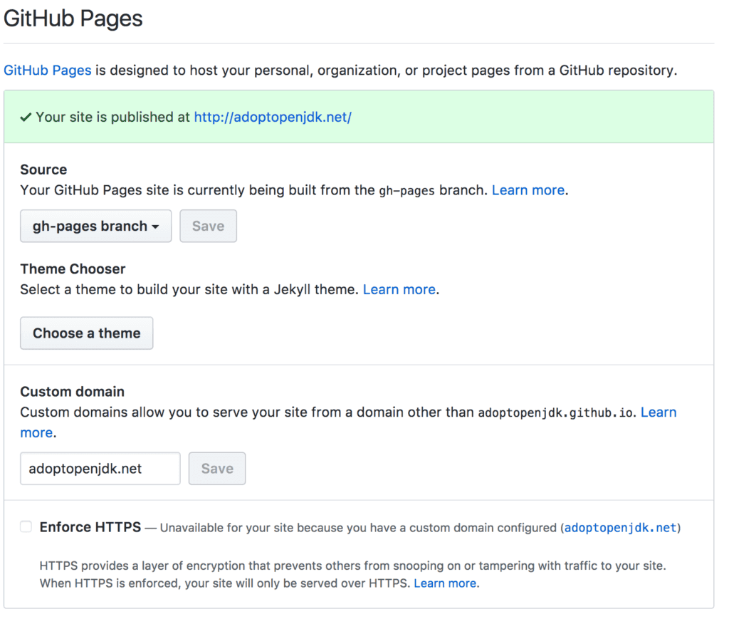Click the green published checkmark icon

tap(26, 118)
